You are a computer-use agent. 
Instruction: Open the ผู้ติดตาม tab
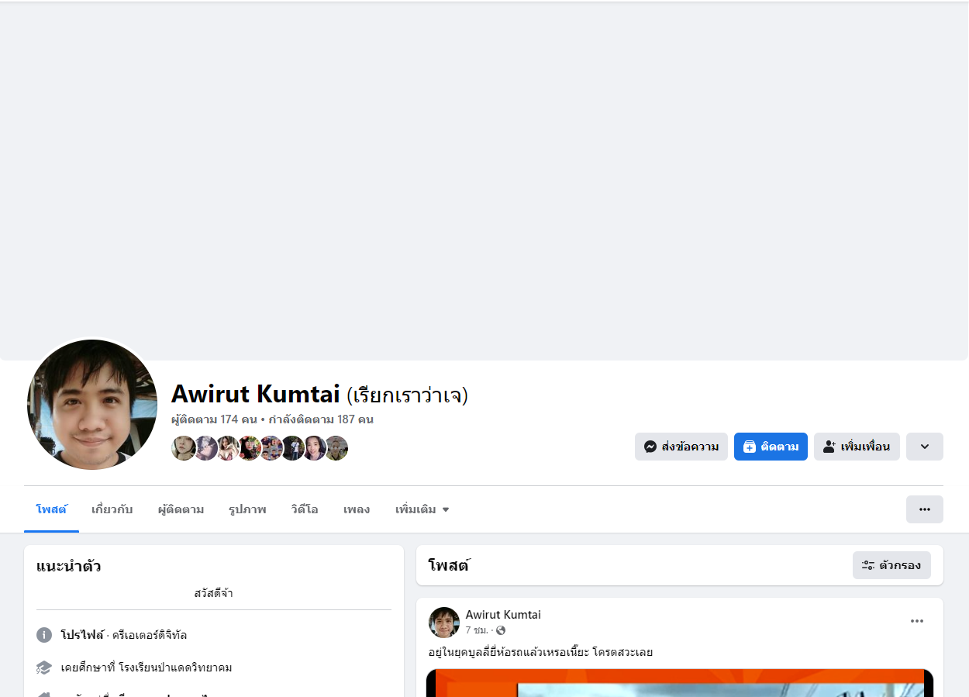181,509
